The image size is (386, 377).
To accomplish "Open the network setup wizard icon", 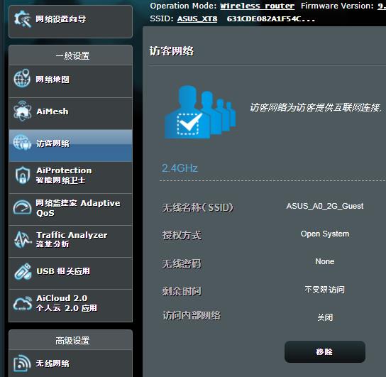I will 23,19.
